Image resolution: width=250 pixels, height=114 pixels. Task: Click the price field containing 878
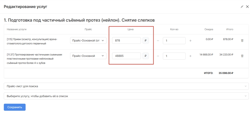pos(126,41)
